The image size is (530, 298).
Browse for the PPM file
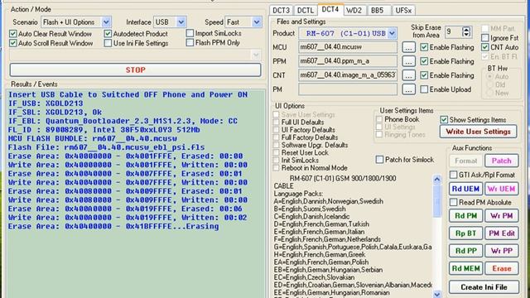tap(408, 61)
